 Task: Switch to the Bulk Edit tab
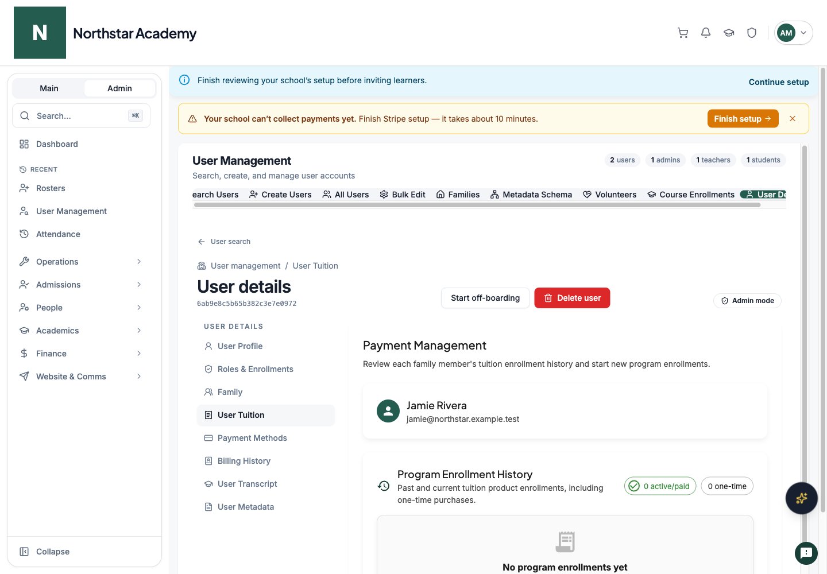403,195
